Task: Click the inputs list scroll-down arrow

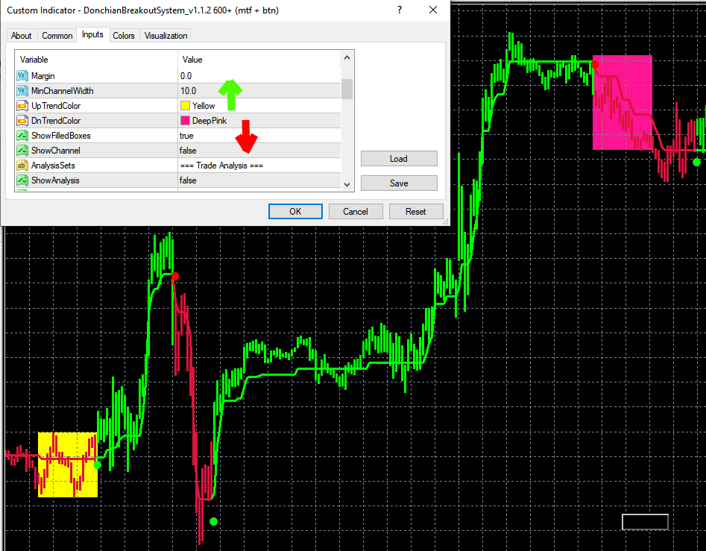Action: (347, 184)
